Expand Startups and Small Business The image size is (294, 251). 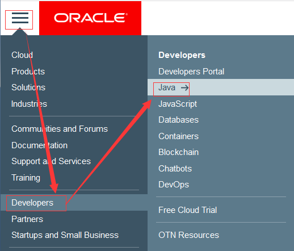click(65, 235)
